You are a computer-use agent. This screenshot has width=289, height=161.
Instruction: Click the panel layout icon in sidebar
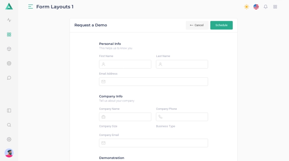(9, 111)
